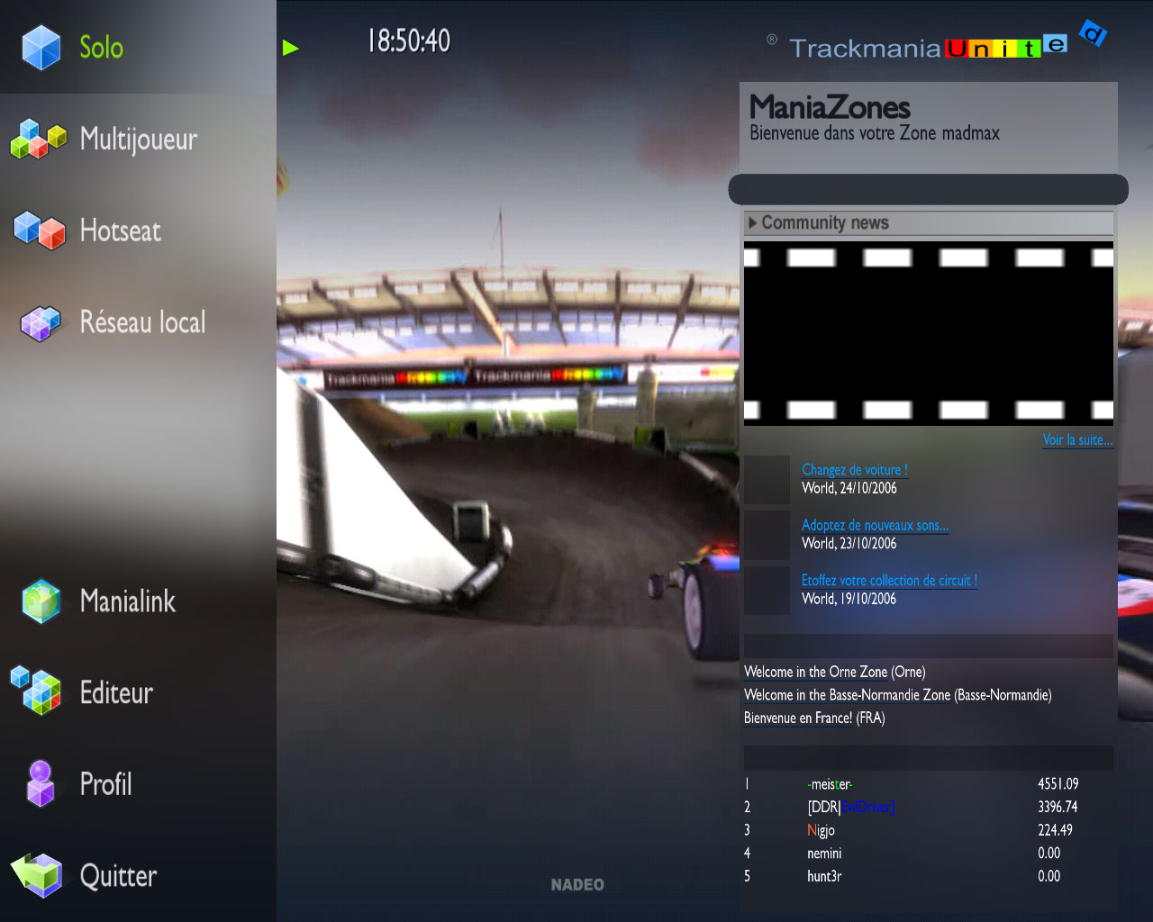
Task: Click the score 224.49
Action: click(x=1055, y=830)
